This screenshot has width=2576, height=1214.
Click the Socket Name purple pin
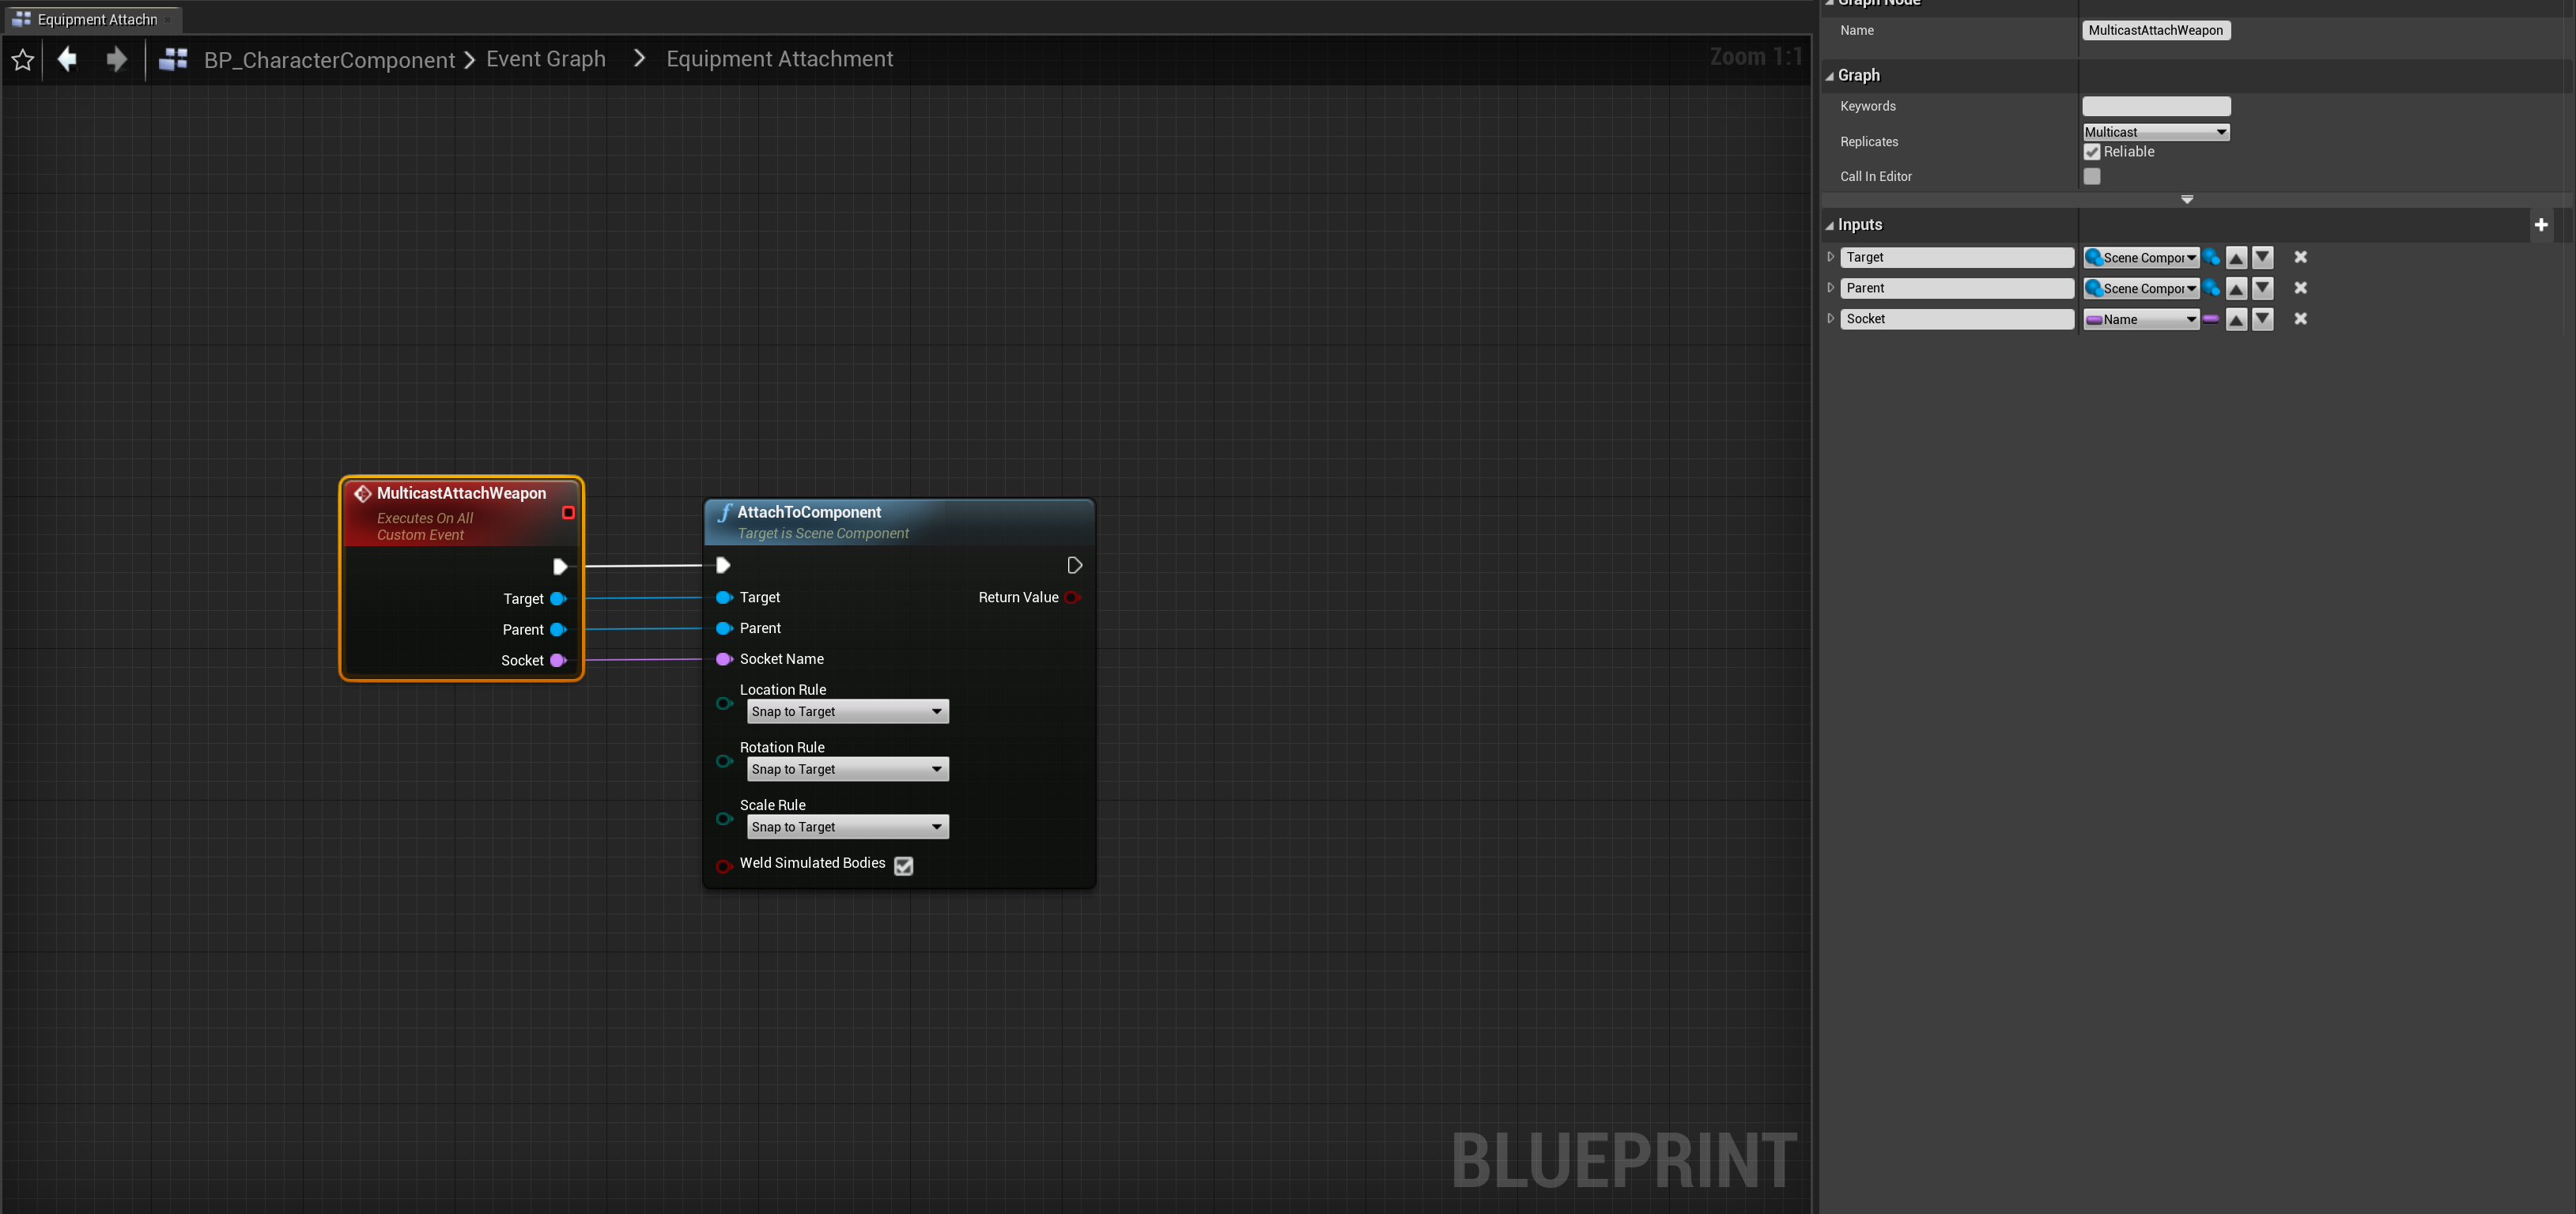coord(724,659)
